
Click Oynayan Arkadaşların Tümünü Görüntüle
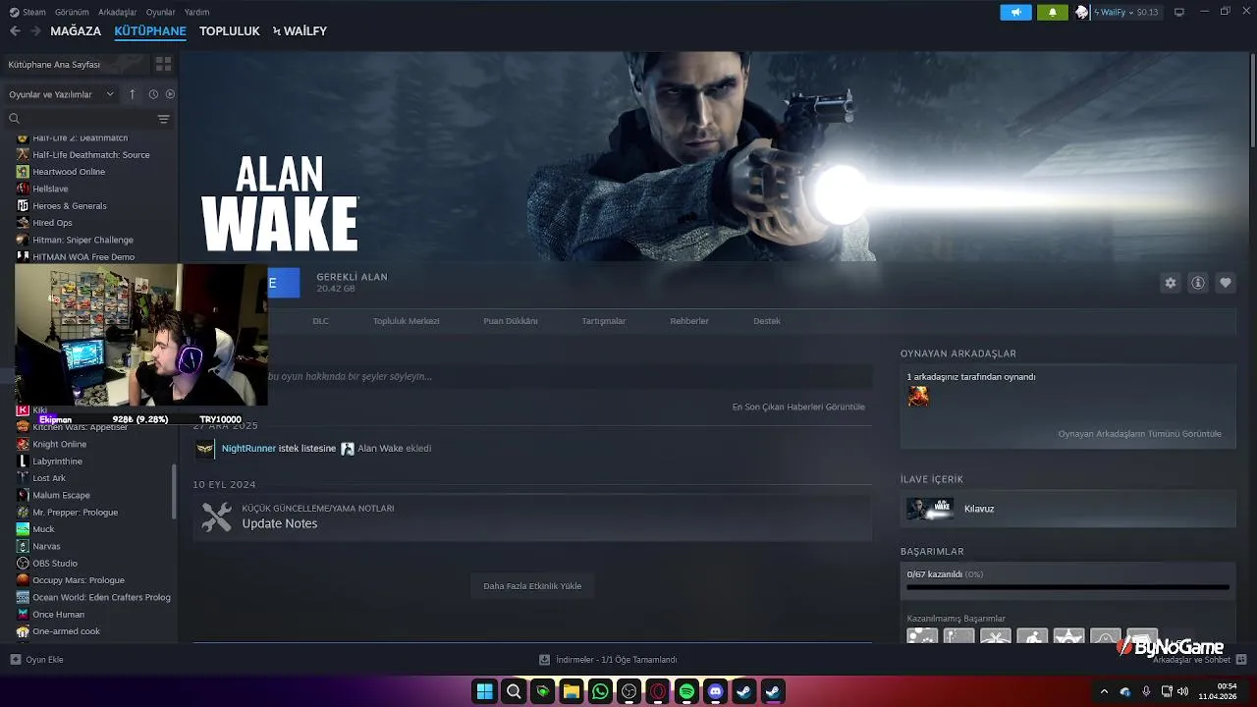(x=1139, y=434)
